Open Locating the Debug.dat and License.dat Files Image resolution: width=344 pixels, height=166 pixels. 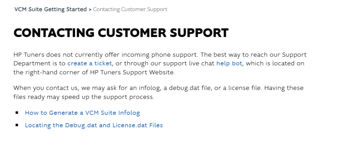pyautogui.click(x=94, y=125)
